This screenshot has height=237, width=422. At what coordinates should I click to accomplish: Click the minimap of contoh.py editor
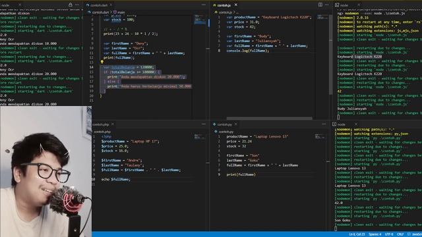click(x=320, y=136)
